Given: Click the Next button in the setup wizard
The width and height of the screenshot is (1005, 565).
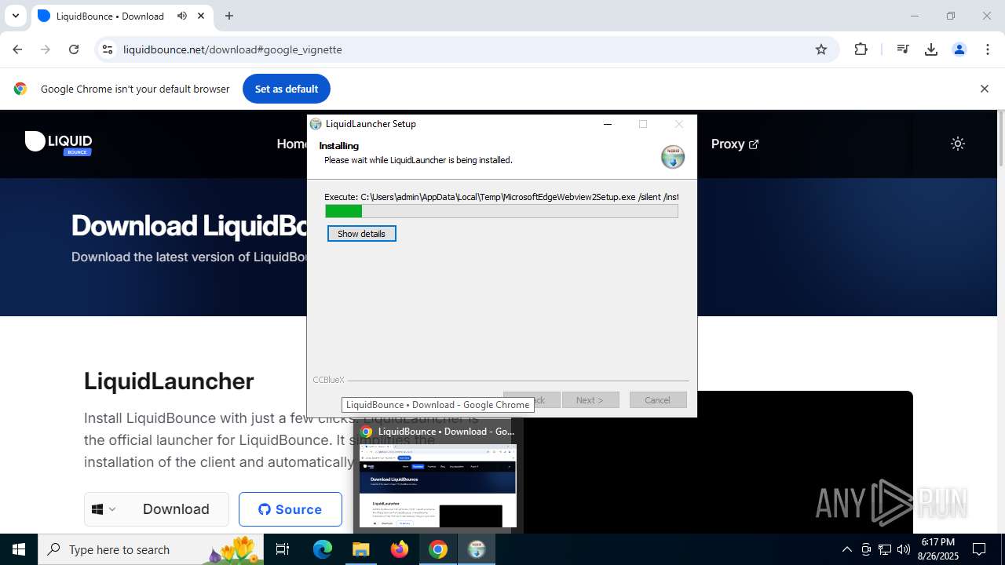Looking at the screenshot, I should coord(590,400).
